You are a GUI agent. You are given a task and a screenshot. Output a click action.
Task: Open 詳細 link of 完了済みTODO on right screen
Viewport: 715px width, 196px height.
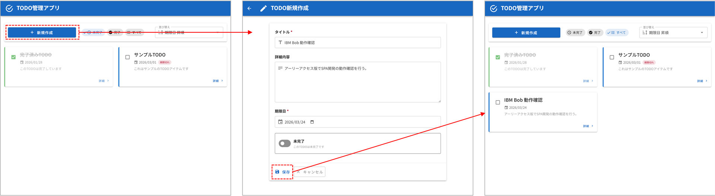[x=588, y=81]
